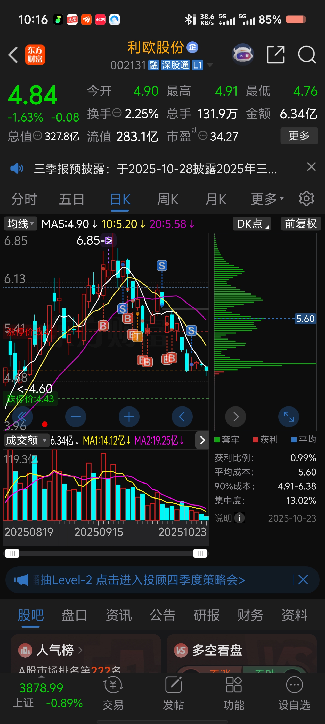The width and height of the screenshot is (325, 724).
Task: Switch to 分时 chart tab
Action: coord(24,199)
